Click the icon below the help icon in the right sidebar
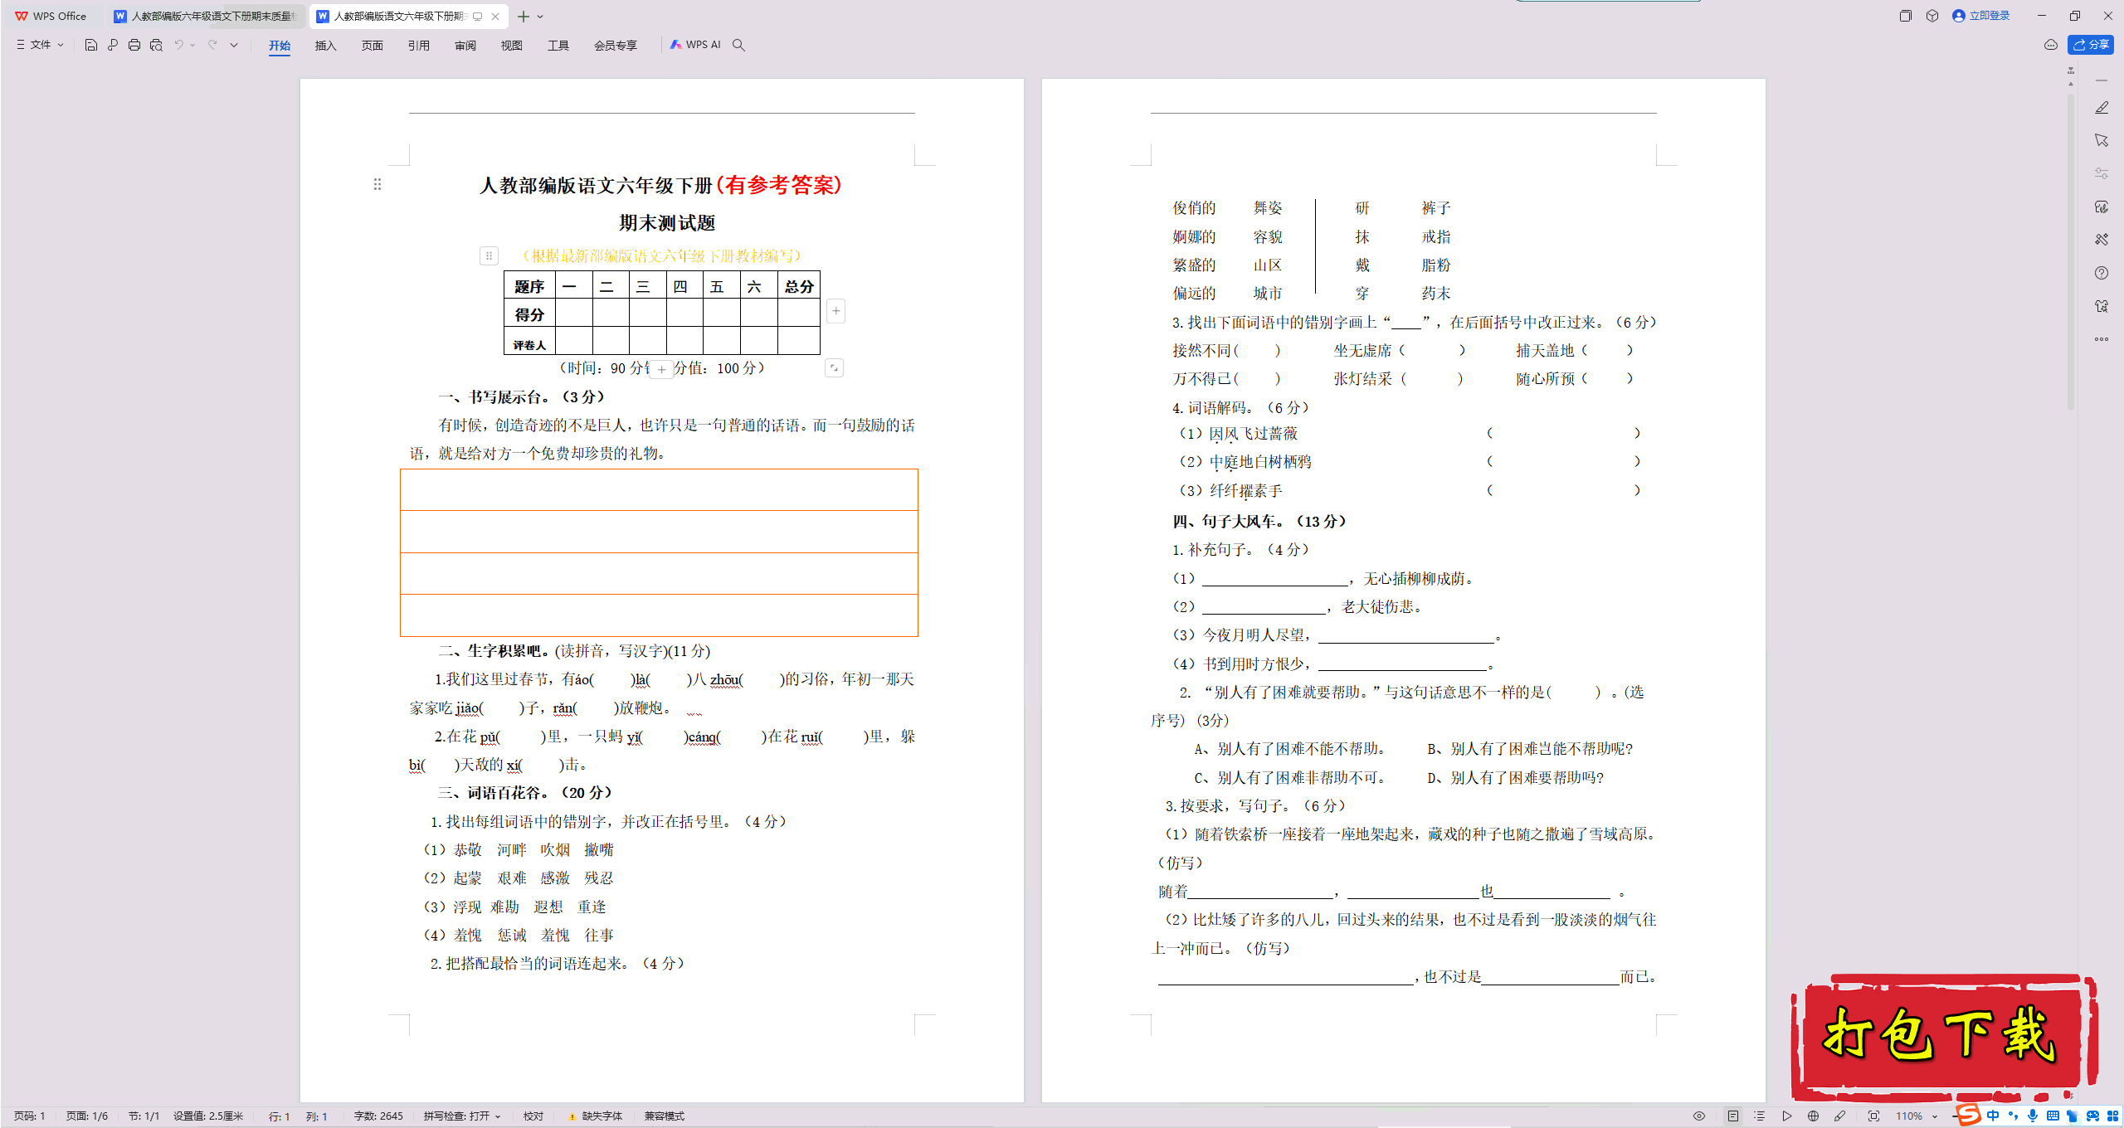The image size is (2124, 1128). 2102,306
